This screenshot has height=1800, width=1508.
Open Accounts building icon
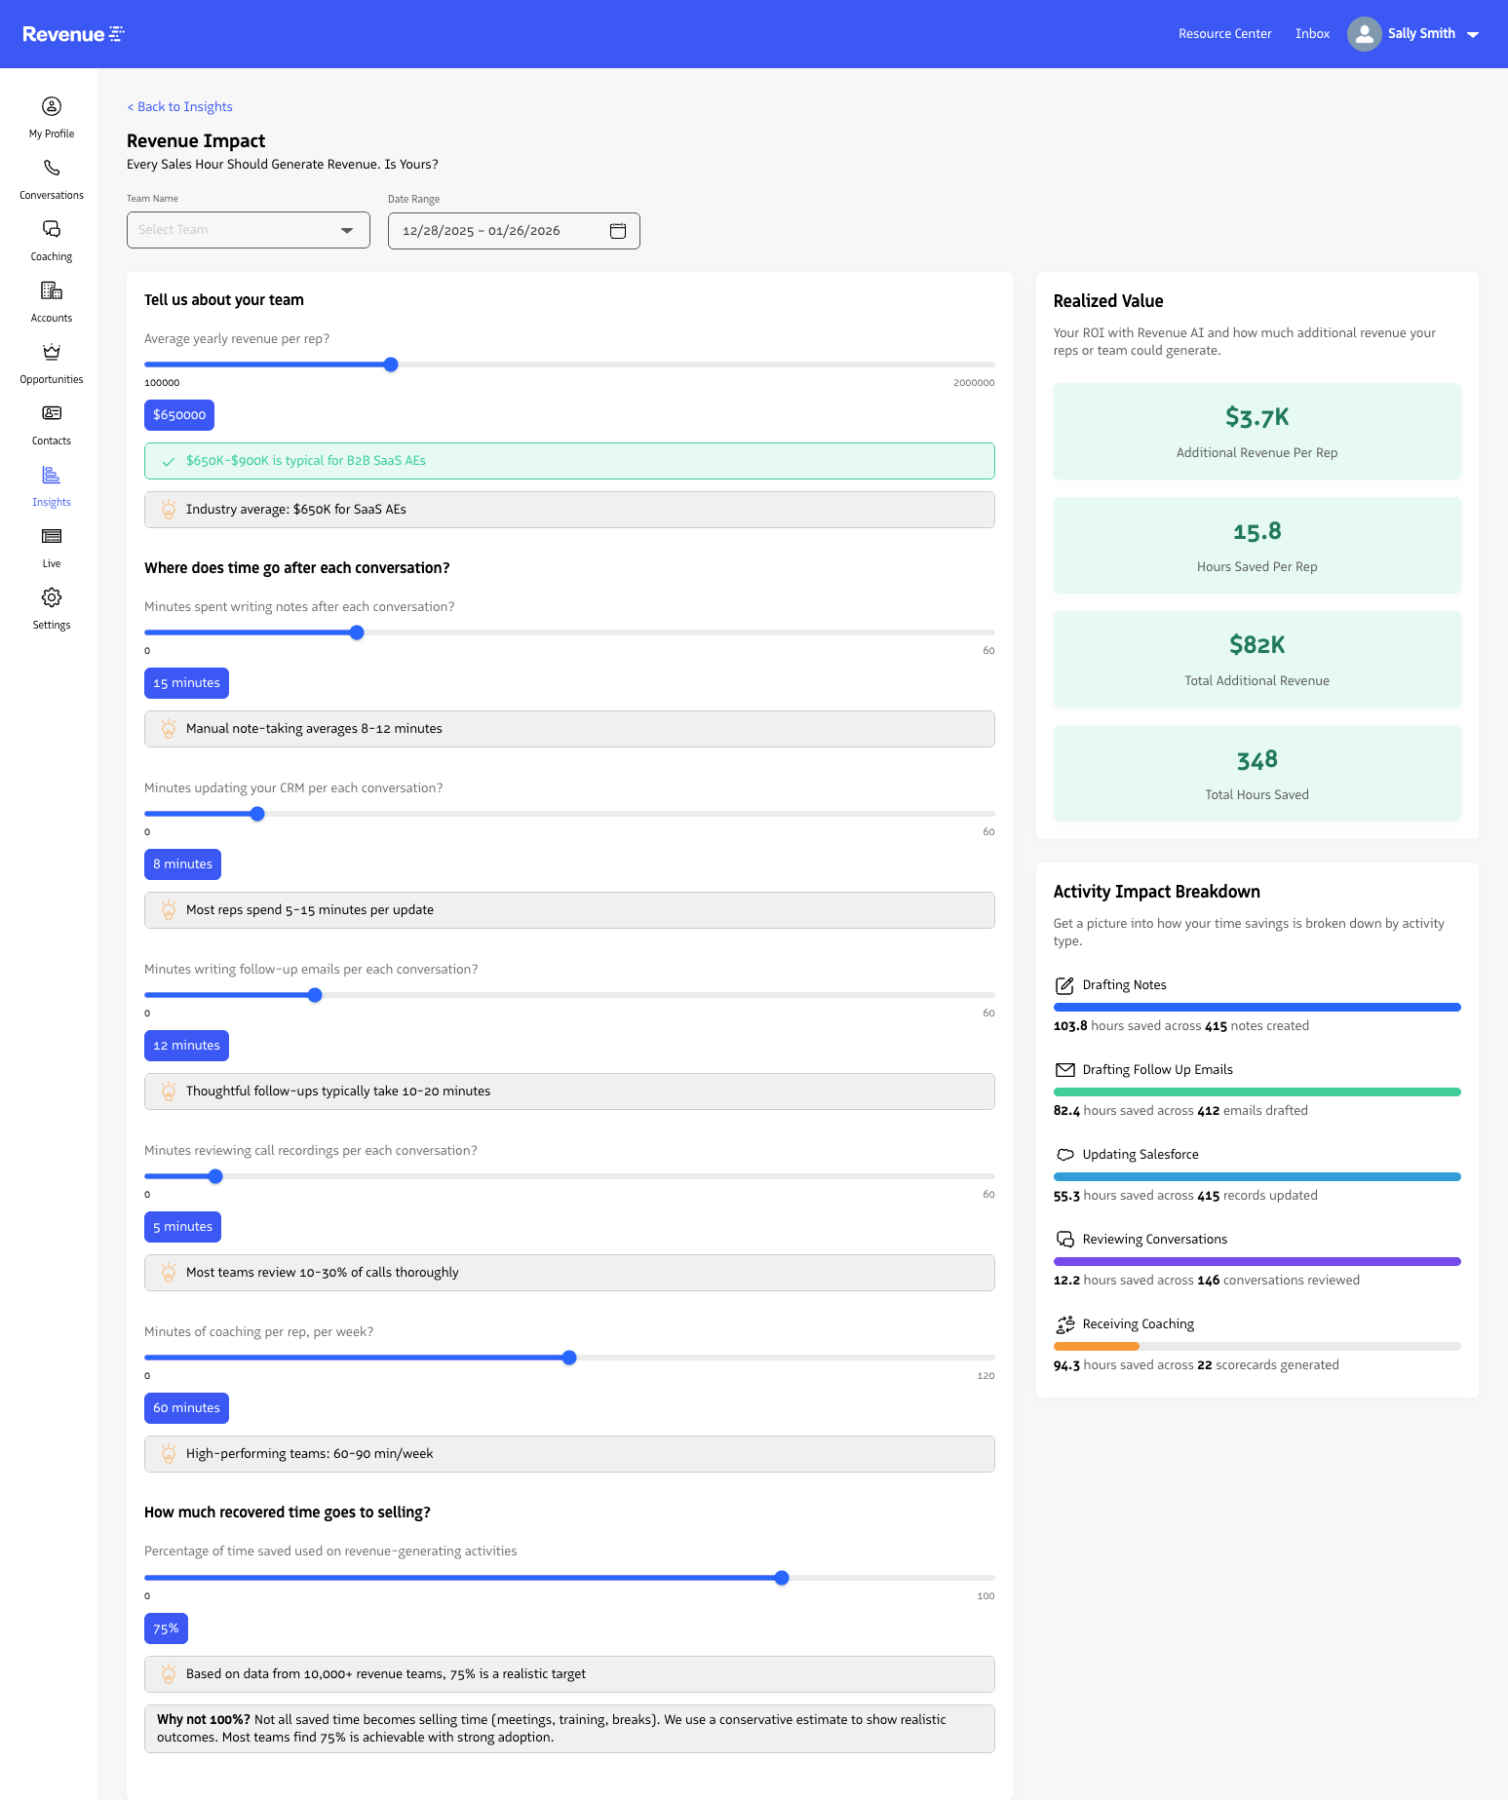pyautogui.click(x=52, y=290)
